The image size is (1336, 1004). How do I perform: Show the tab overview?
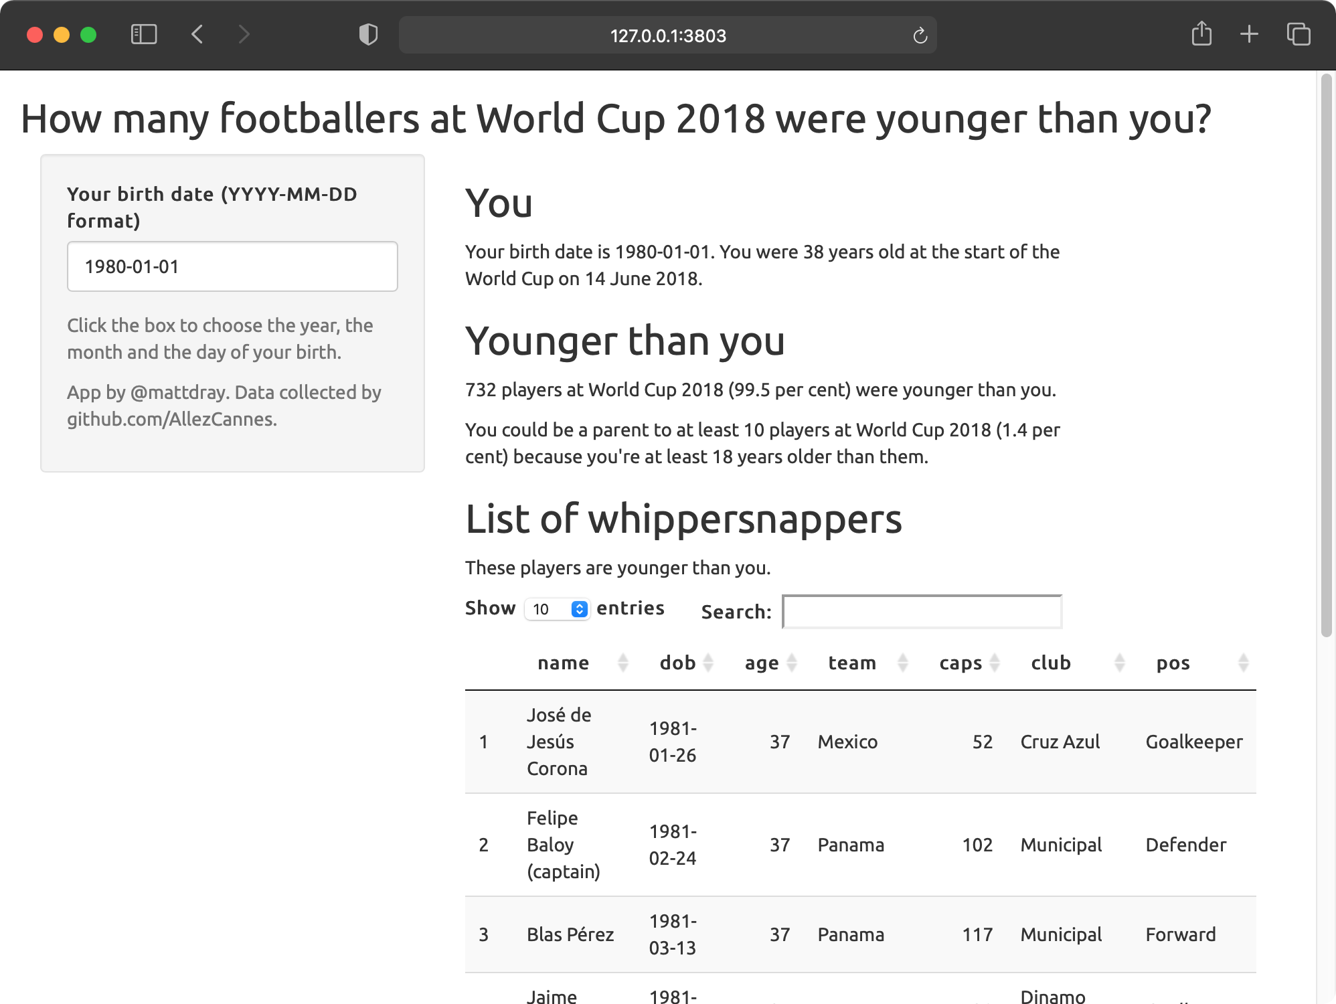pos(1297,33)
